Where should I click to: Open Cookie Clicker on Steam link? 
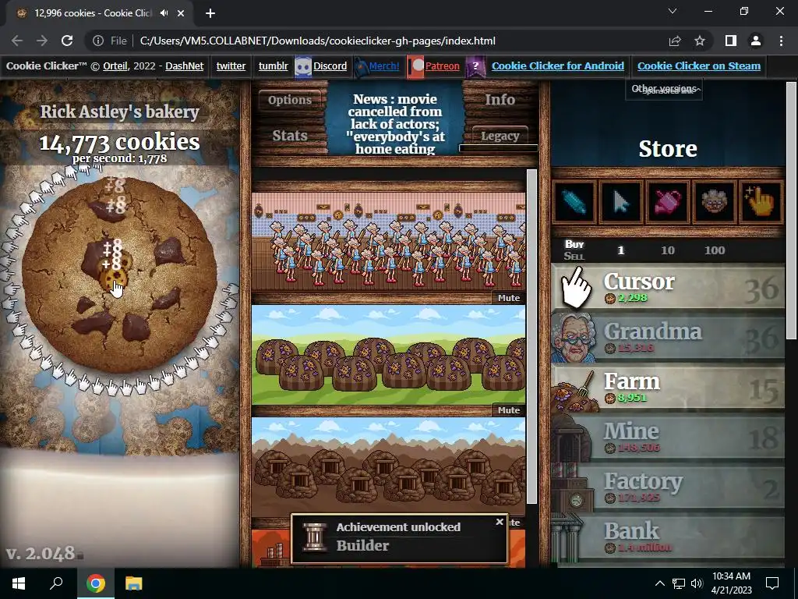[x=699, y=66]
